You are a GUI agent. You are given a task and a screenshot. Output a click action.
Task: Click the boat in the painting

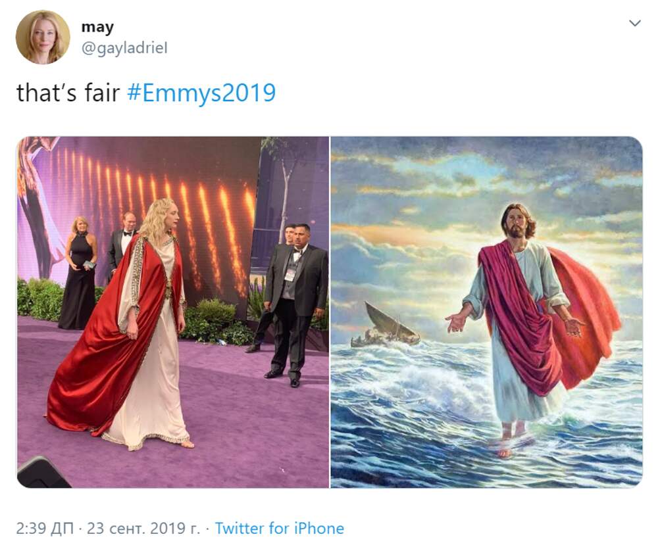click(x=388, y=327)
